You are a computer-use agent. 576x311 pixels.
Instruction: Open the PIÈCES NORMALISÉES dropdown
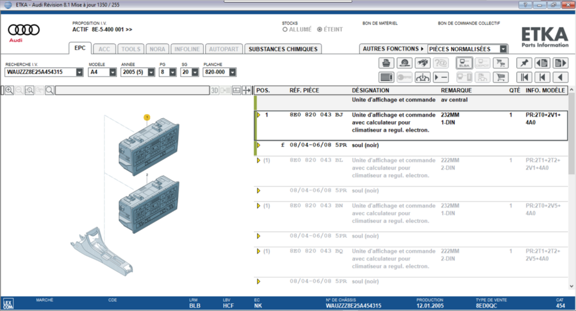point(503,49)
